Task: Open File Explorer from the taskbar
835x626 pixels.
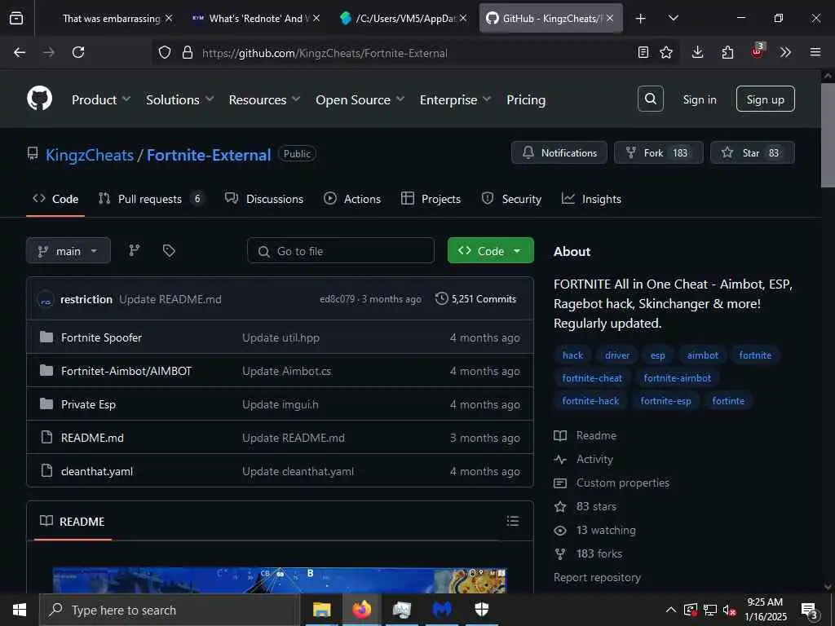Action: (321, 610)
